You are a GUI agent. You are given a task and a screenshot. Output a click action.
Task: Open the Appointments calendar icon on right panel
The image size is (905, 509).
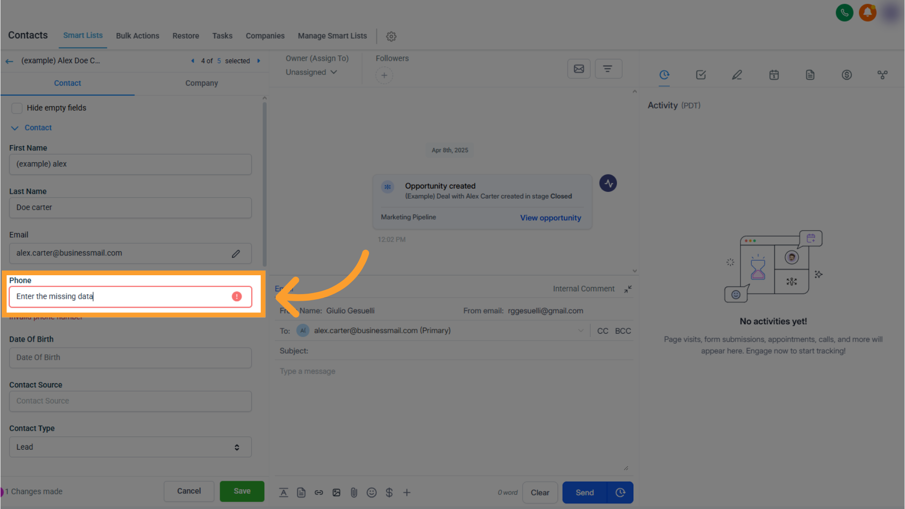(x=773, y=75)
